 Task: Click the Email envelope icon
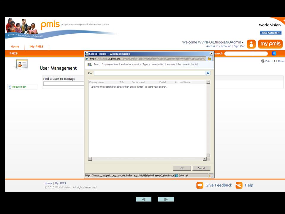click(x=276, y=61)
